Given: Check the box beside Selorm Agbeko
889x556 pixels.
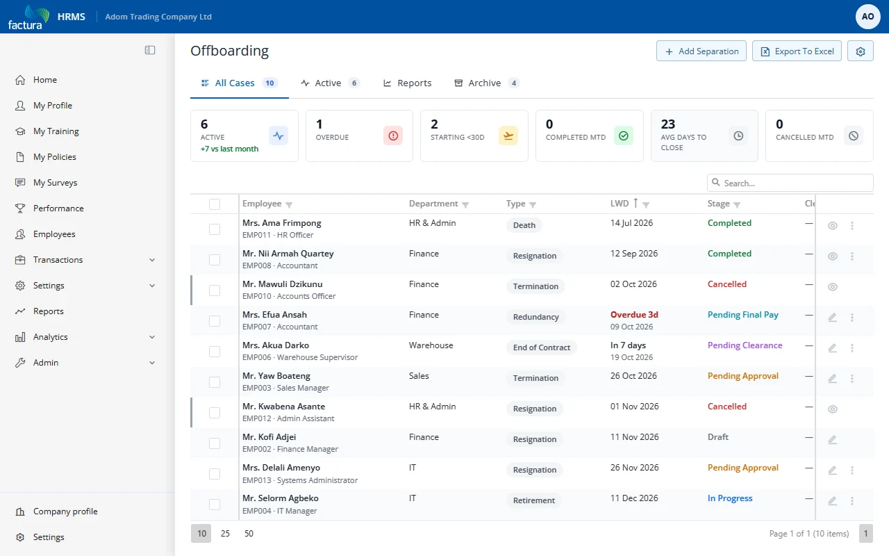Looking at the screenshot, I should click(215, 505).
